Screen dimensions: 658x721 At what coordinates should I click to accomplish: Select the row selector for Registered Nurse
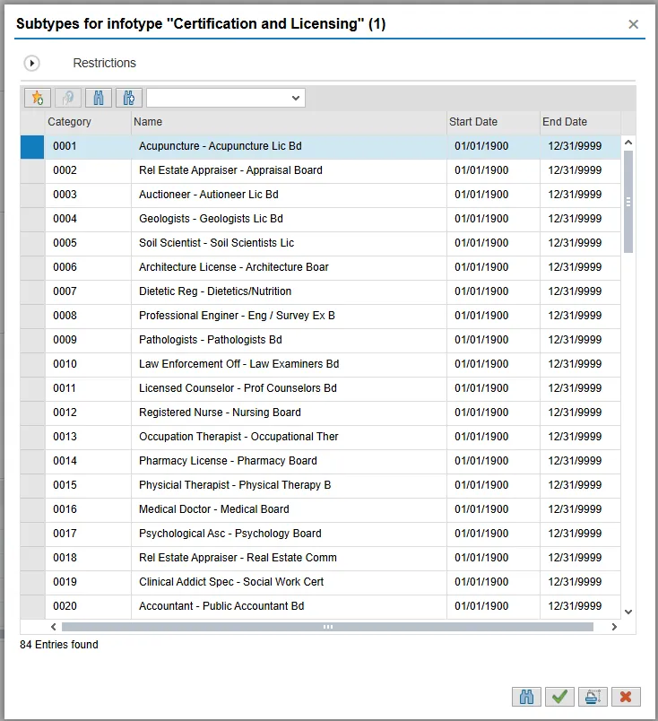33,413
